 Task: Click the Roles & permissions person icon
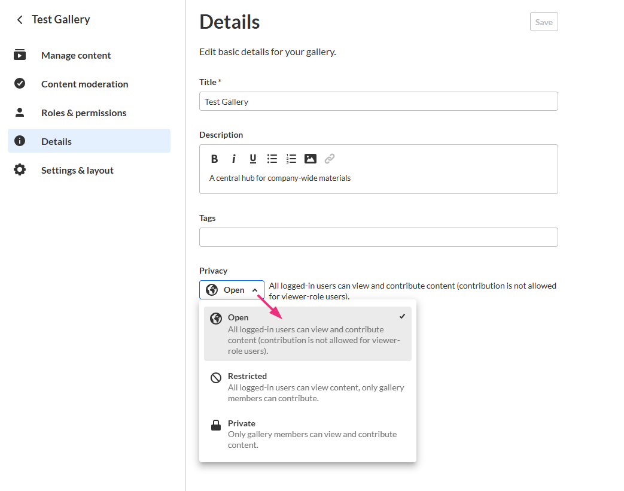pyautogui.click(x=20, y=113)
